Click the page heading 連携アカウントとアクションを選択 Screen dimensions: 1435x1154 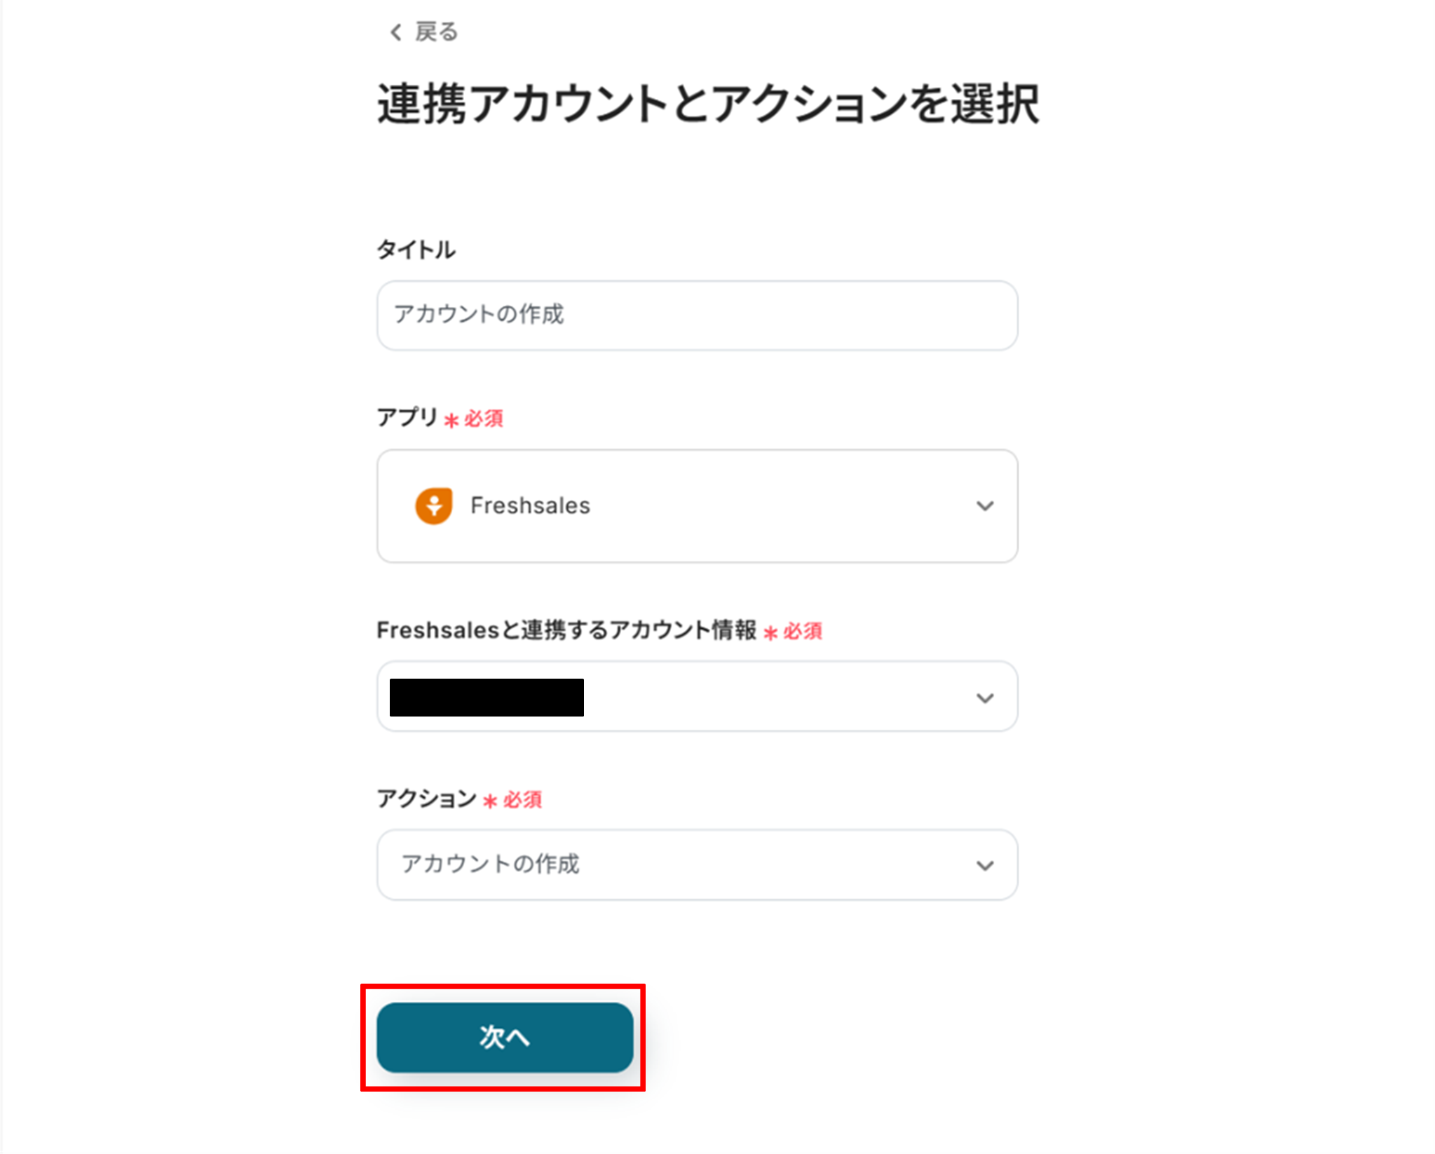708,105
